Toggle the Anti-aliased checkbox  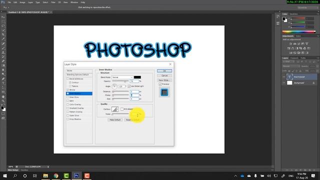click(x=122, y=109)
